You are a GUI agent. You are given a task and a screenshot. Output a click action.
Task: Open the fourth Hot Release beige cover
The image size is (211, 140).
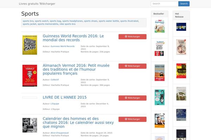pyautogui.click(x=181, y=94)
